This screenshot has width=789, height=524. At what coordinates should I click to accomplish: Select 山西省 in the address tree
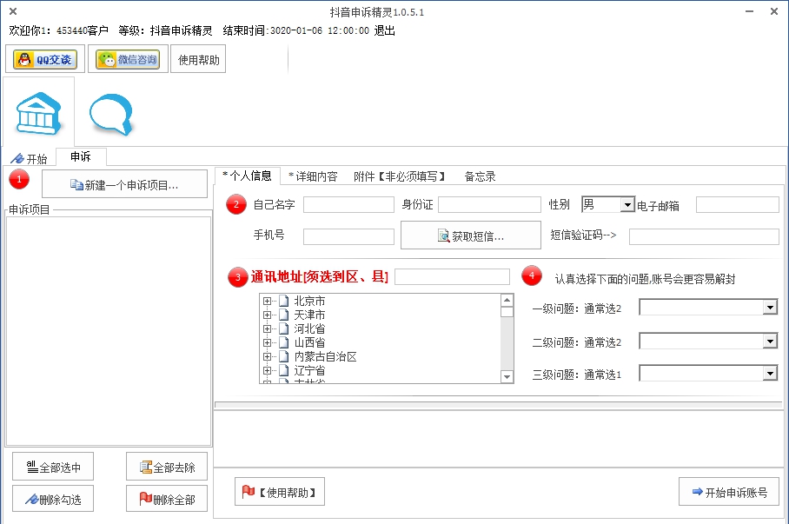(x=309, y=342)
